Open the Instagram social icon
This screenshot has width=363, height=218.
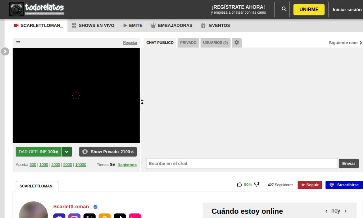(74, 216)
